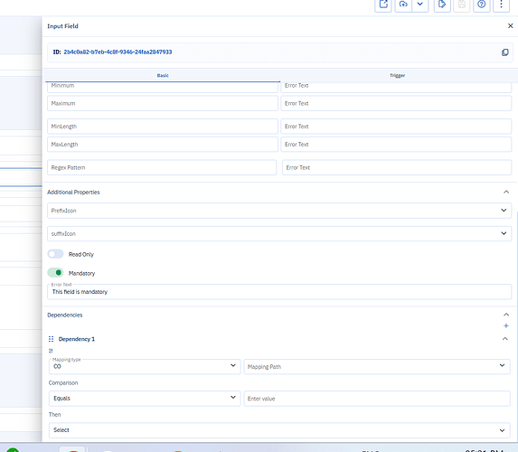Screen dimensions: 518x452
Task: Open the suffixIcon dropdown
Action: [279, 233]
